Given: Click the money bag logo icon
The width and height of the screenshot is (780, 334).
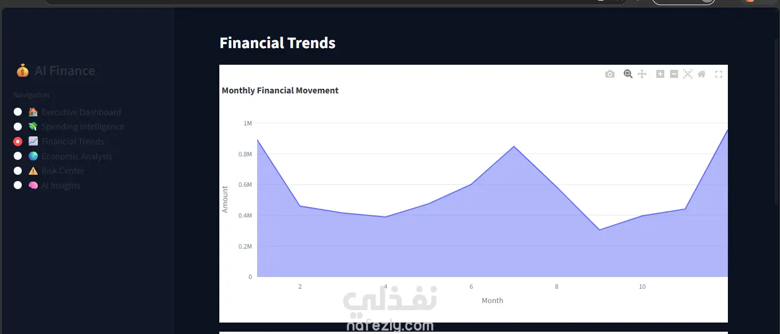Looking at the screenshot, I should 22,70.
